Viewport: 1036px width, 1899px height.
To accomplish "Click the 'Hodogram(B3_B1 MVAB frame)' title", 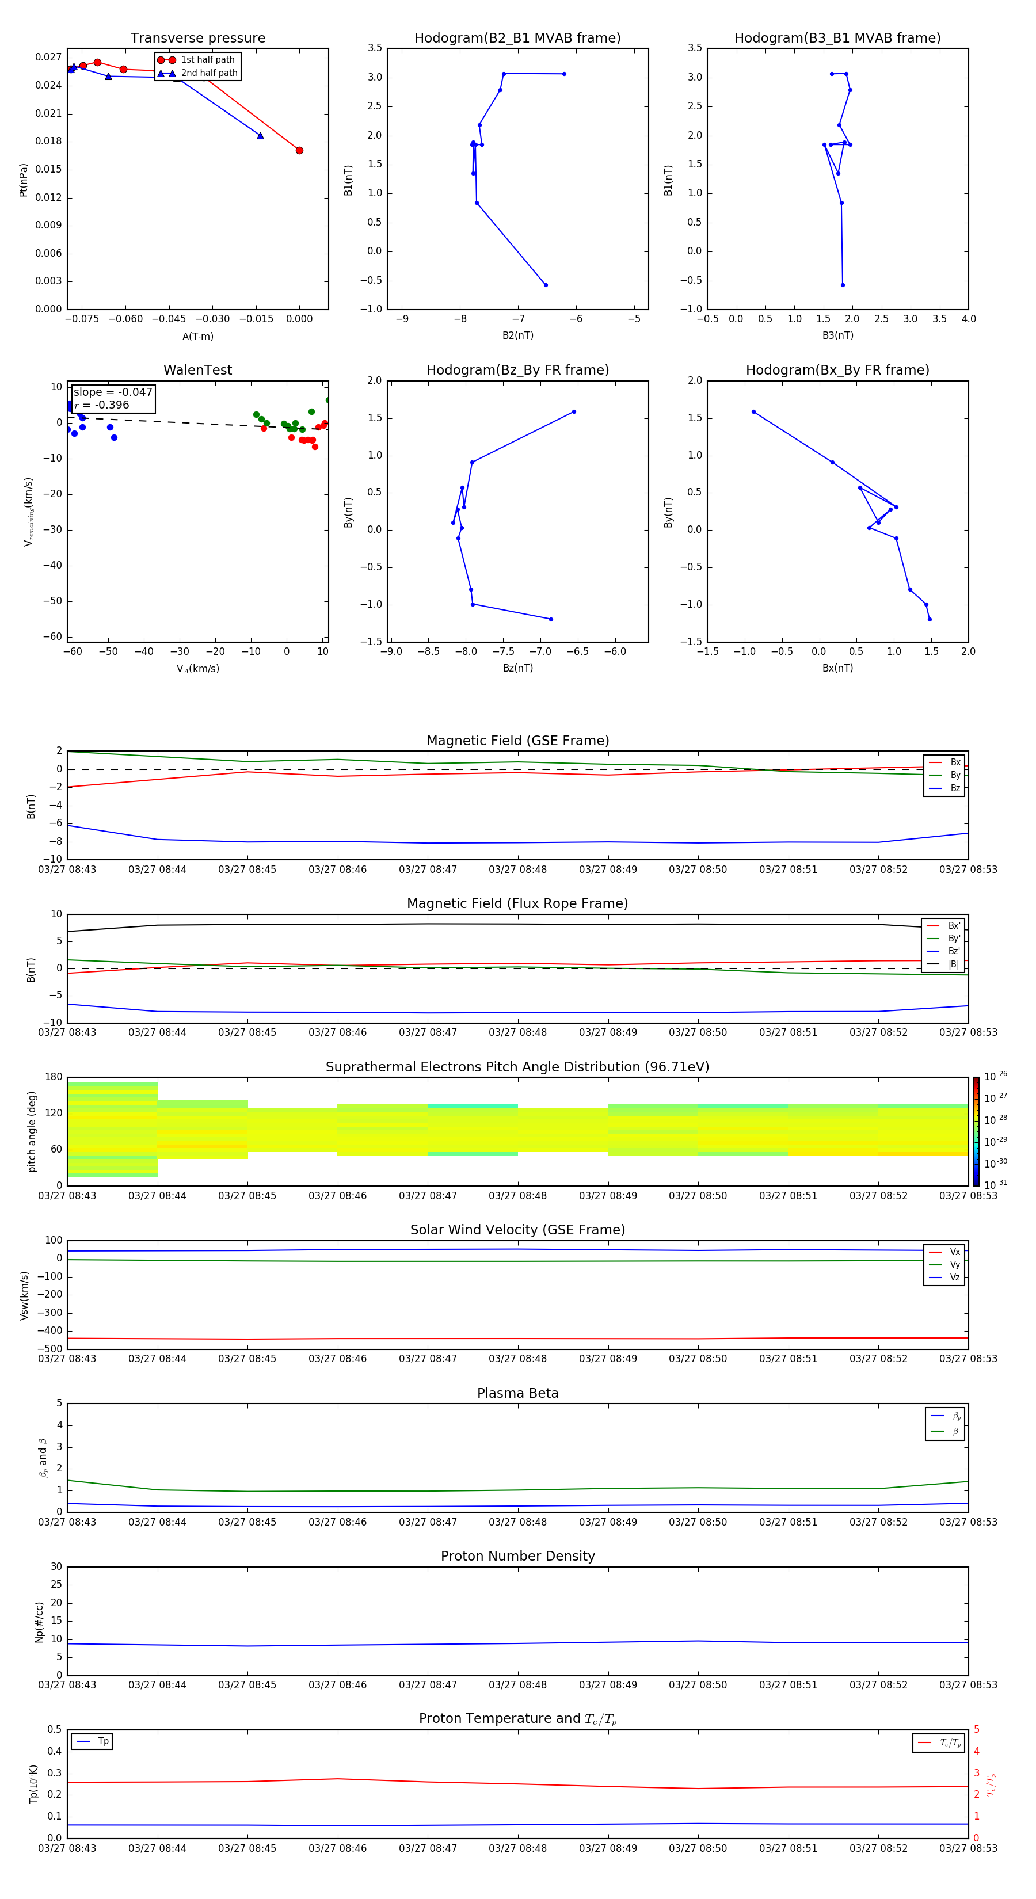I will coord(837,39).
